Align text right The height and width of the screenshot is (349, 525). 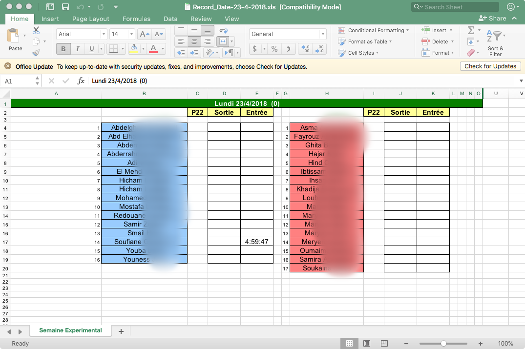coord(207,41)
